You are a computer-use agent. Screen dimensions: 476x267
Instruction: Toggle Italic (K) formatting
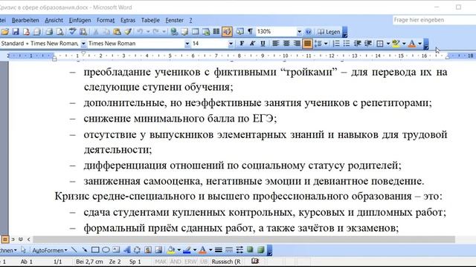pos(252,44)
